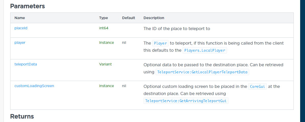Click the Description column header
The image size is (305, 122).
point(154,18)
